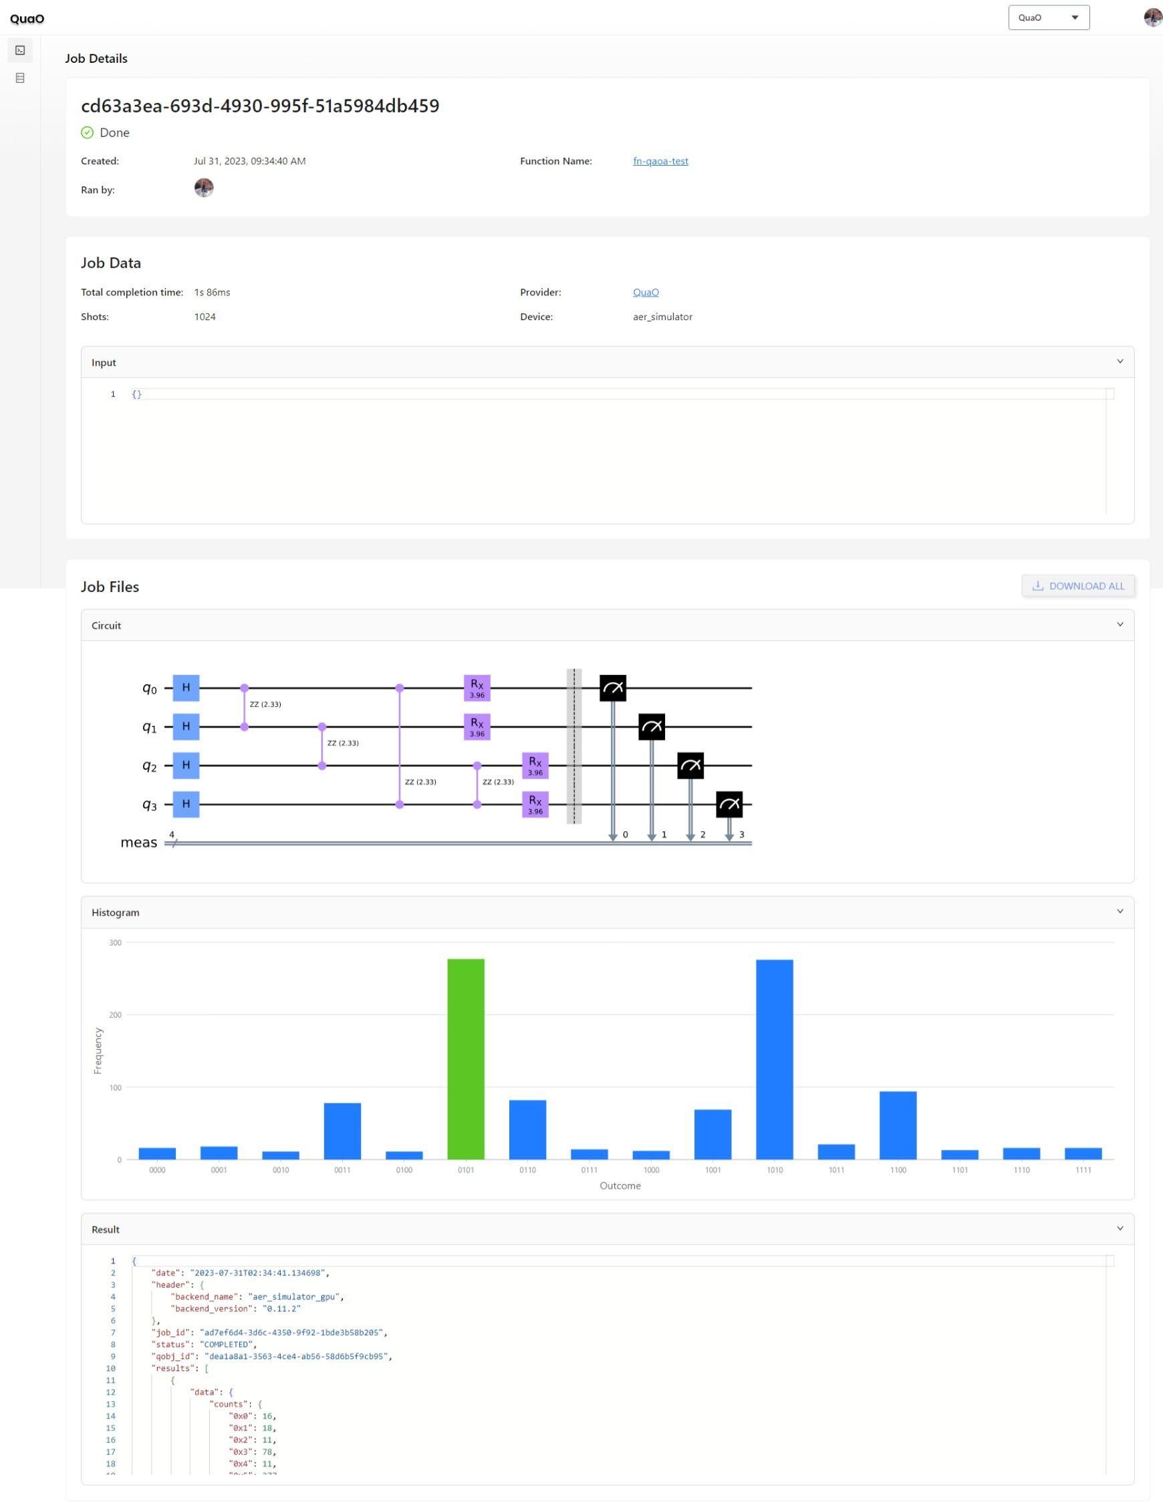
Task: Click the '0x3': 78 count line in Result
Action: click(x=253, y=1451)
